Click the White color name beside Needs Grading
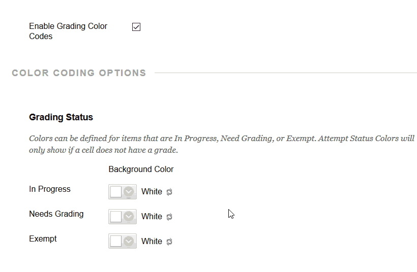Image resolution: width=417 pixels, height=272 pixels. click(x=152, y=216)
